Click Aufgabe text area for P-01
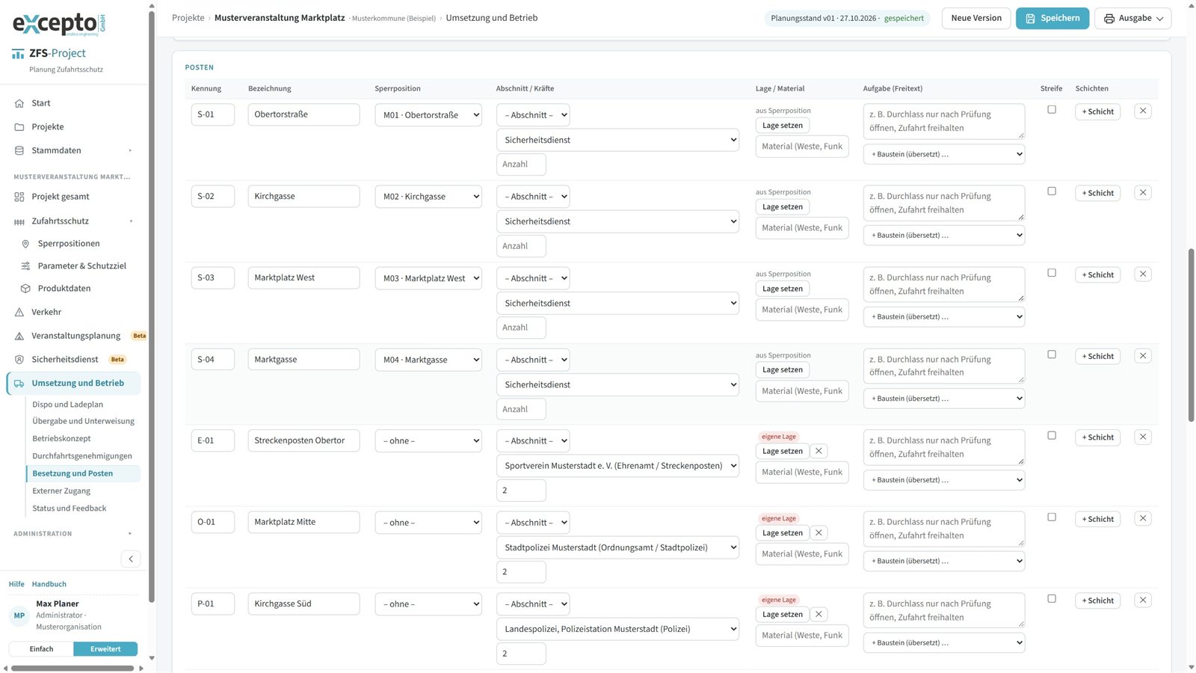 (x=944, y=611)
